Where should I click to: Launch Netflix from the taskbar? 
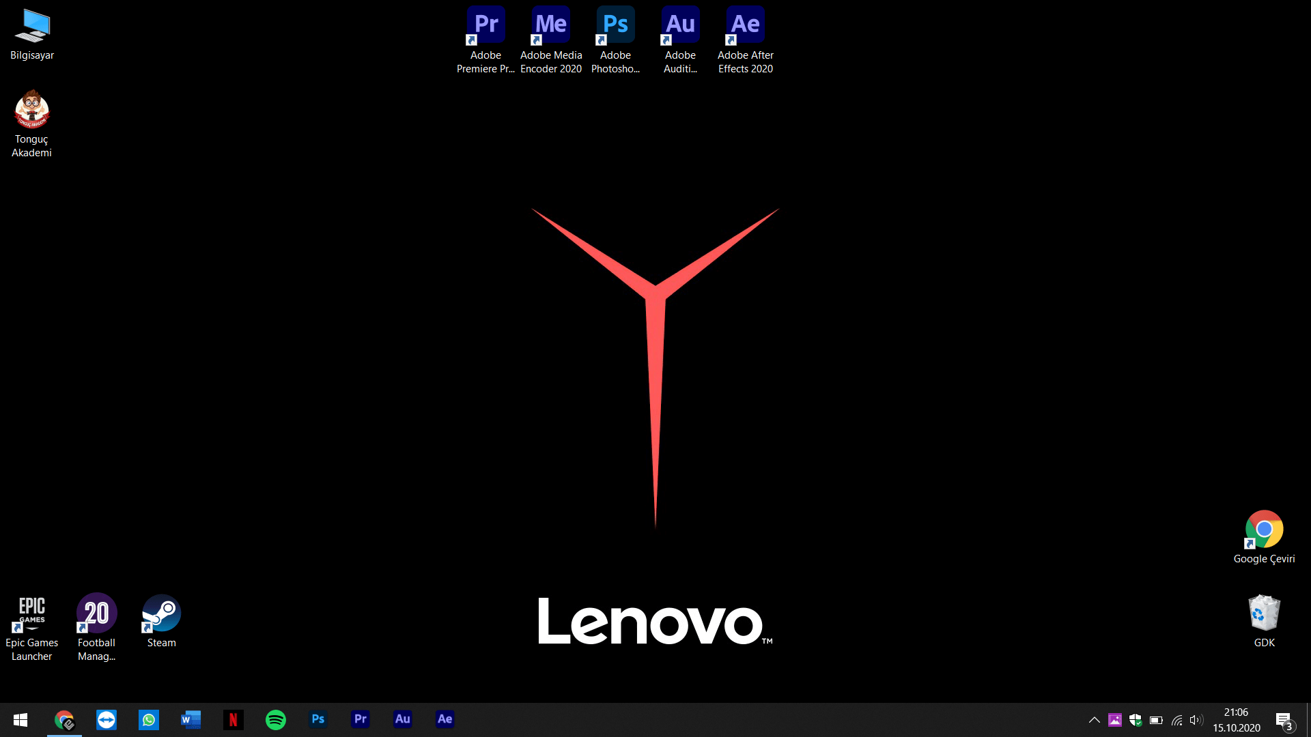point(234,719)
